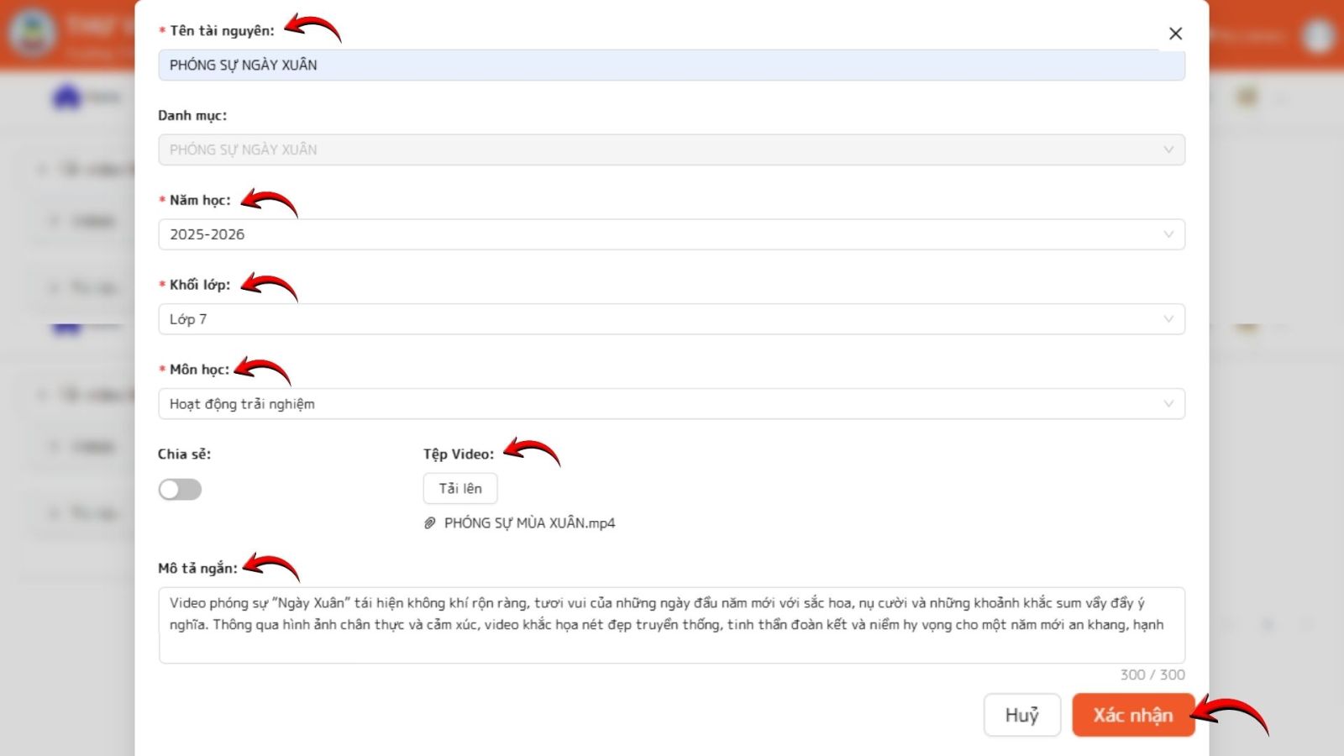Click the chevron arrow in Năm học field

(x=1168, y=234)
